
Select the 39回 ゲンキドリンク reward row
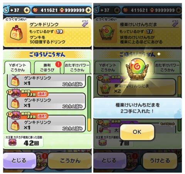click(x=46, y=124)
